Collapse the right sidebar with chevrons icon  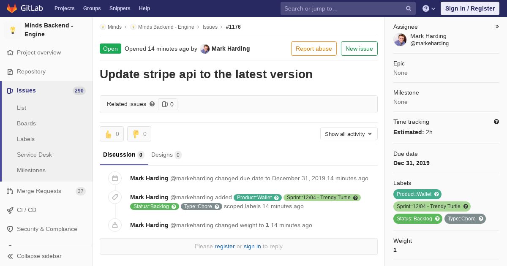(497, 27)
